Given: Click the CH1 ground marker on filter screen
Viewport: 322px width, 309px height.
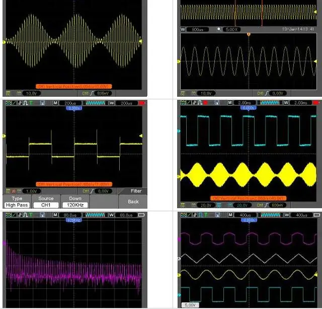Looking at the screenshot, I should 4,136.
